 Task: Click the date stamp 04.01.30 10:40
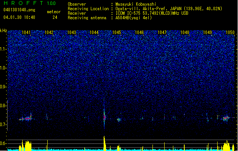(x=19, y=17)
